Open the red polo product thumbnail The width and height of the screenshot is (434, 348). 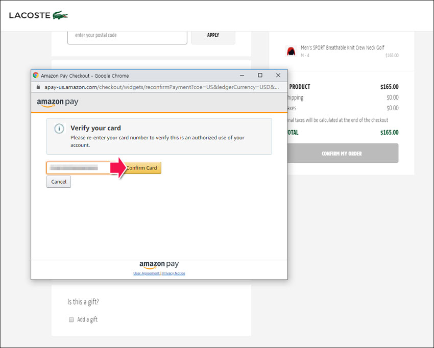pos(291,51)
